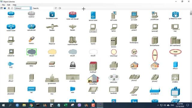Select the tablet object
This screenshot has height=108, width=192.
[x=93, y=89]
